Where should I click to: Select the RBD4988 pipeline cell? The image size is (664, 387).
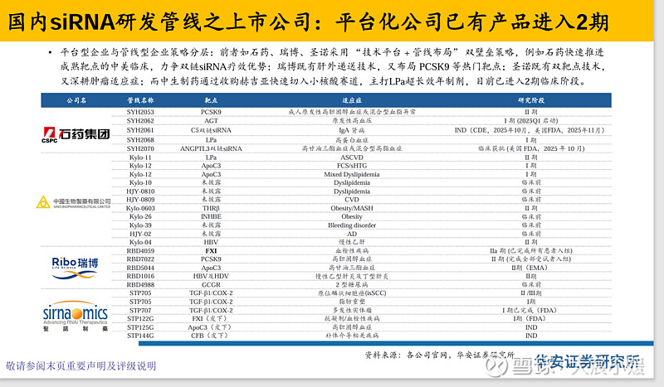[140, 284]
